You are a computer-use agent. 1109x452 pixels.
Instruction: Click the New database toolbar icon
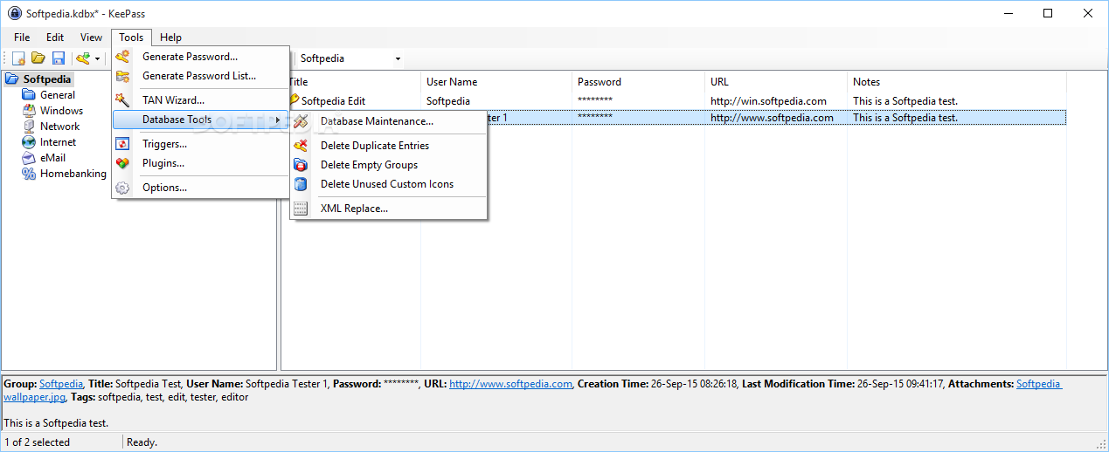(18, 58)
